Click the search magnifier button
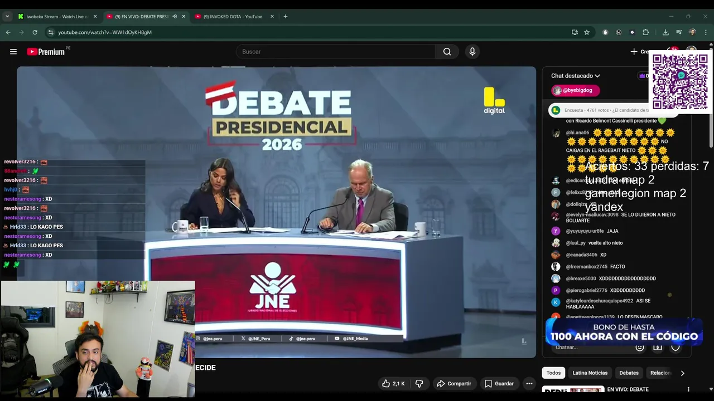 coord(447,52)
